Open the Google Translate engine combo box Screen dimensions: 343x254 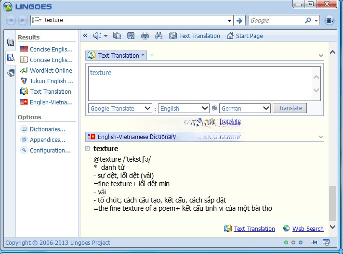tap(120, 108)
